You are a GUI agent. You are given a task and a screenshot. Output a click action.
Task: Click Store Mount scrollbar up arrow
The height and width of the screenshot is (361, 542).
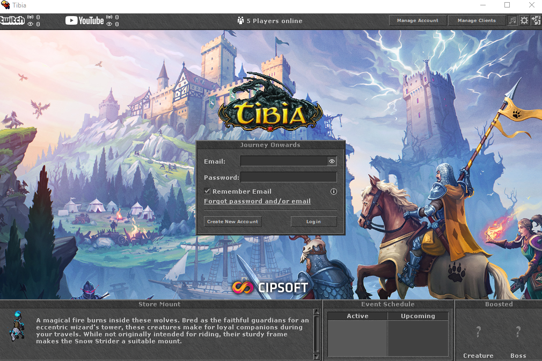click(x=316, y=312)
